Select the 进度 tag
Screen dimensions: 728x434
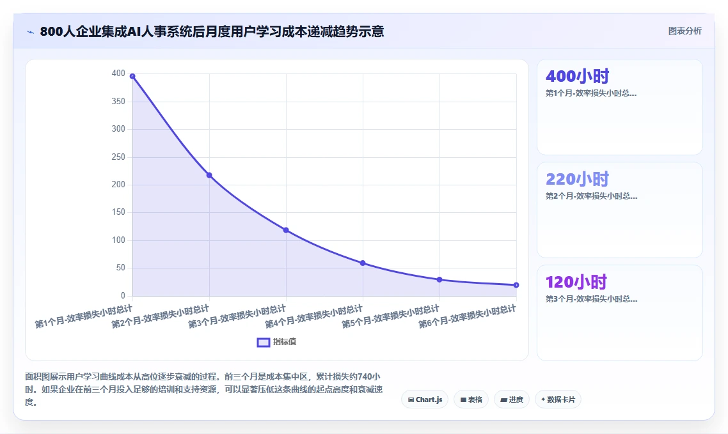click(x=512, y=399)
